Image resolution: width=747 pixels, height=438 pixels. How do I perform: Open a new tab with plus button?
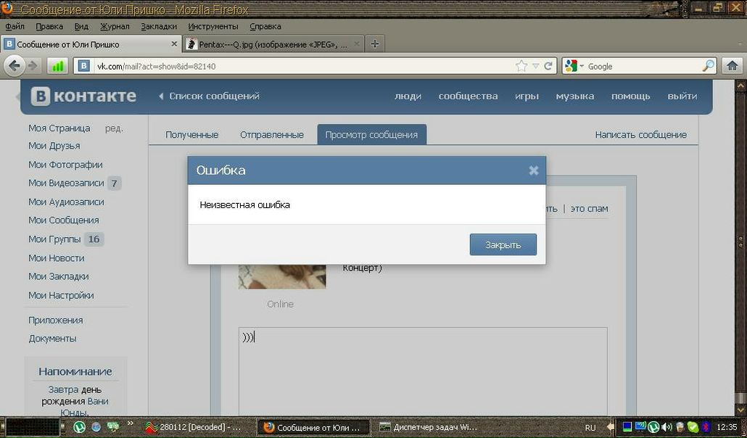[x=374, y=44]
